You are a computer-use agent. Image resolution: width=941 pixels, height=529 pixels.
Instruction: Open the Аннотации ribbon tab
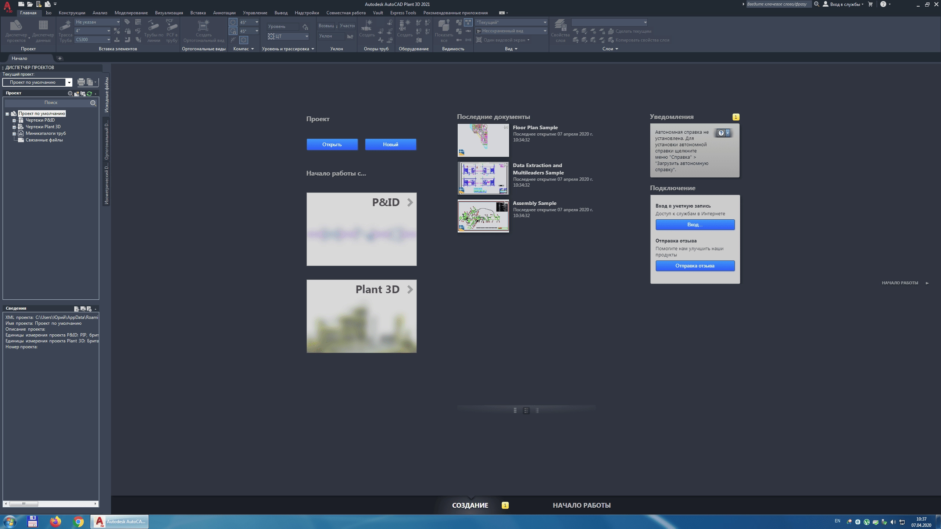coord(224,13)
